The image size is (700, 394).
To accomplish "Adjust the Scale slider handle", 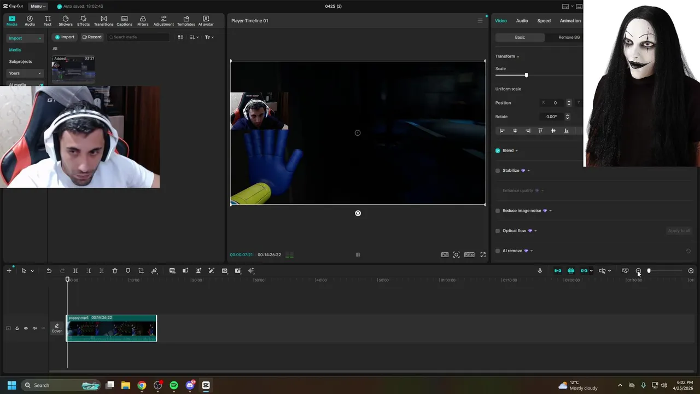I will coord(526,75).
